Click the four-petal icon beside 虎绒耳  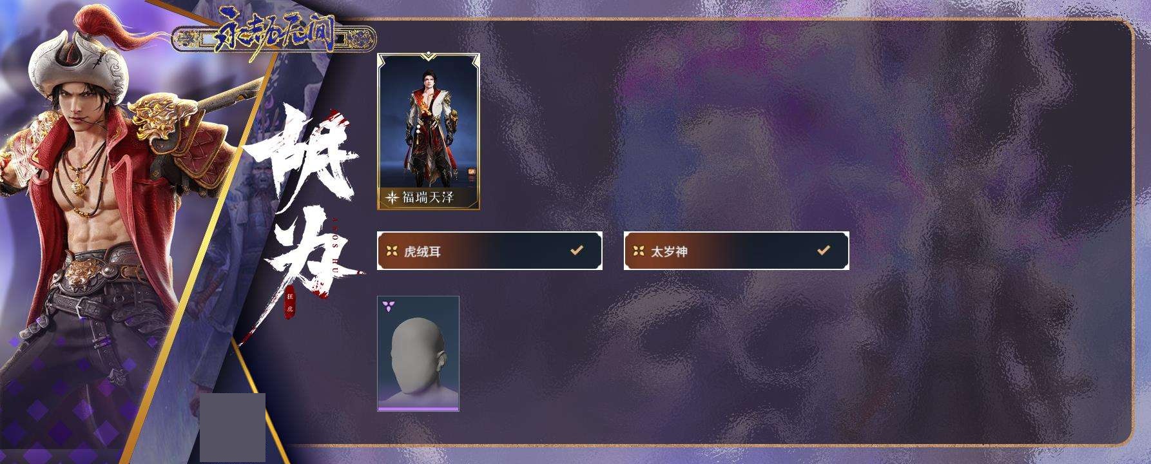click(x=391, y=251)
